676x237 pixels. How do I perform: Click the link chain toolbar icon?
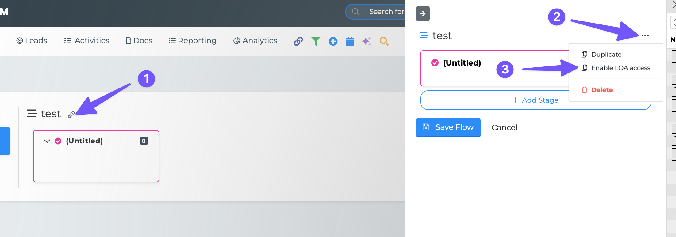298,41
